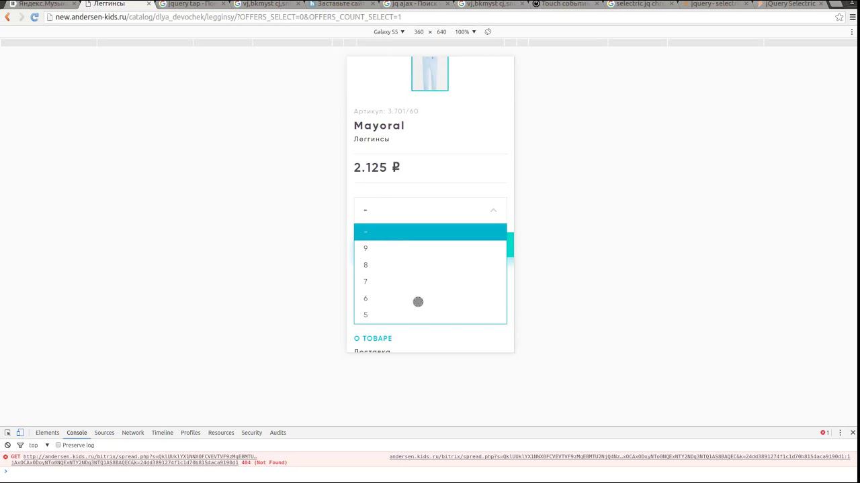
Task: Open the Security tab
Action: [251, 433]
